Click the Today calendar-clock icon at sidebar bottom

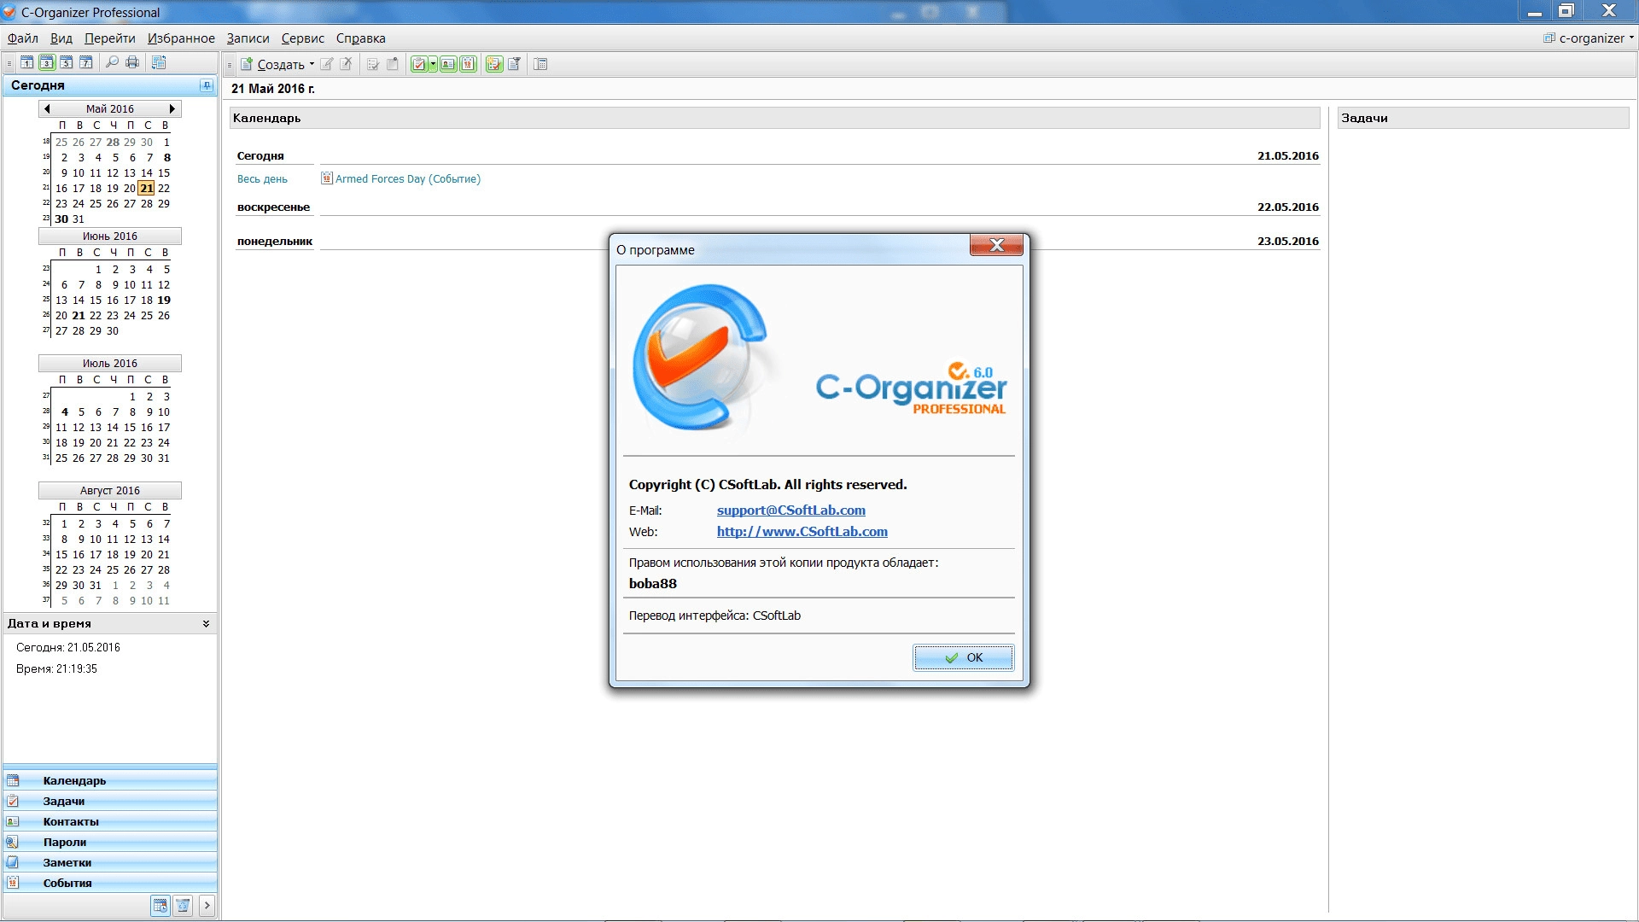(160, 906)
